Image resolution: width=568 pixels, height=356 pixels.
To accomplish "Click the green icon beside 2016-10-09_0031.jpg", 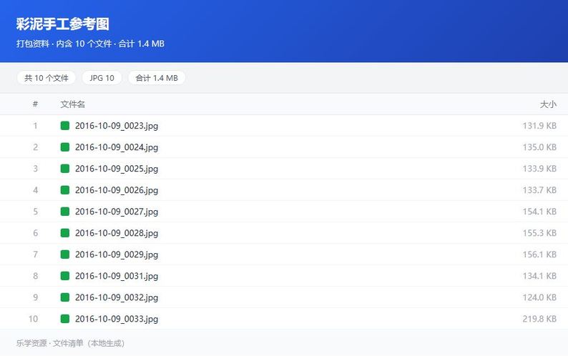I will [x=65, y=276].
